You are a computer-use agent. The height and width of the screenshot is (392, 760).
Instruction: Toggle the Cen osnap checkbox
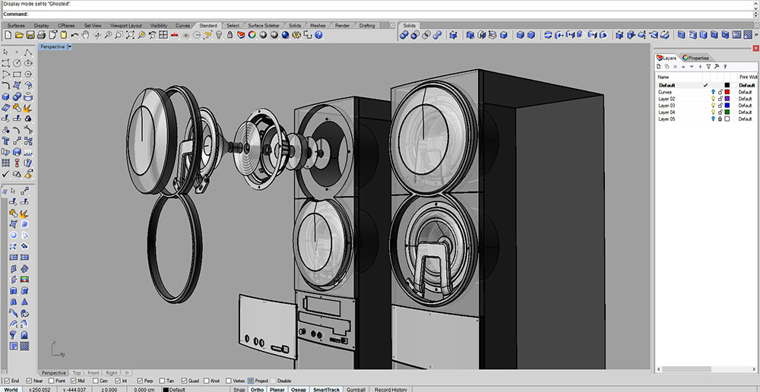click(97, 381)
